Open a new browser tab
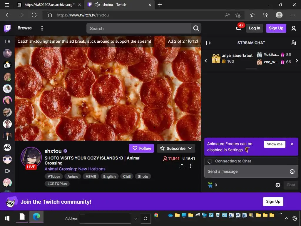 pyautogui.click(x=160, y=5)
